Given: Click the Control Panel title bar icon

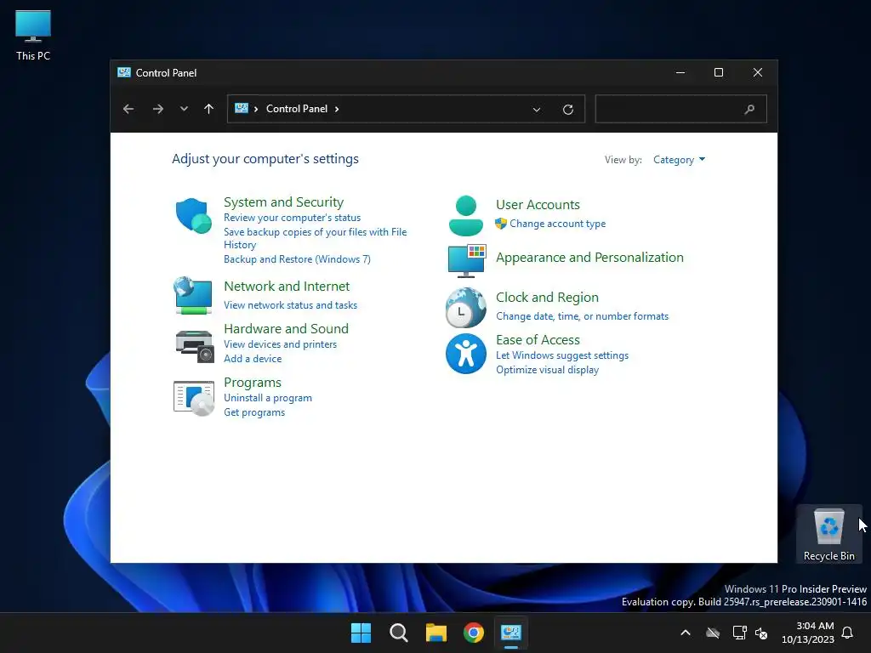Looking at the screenshot, I should coord(124,72).
